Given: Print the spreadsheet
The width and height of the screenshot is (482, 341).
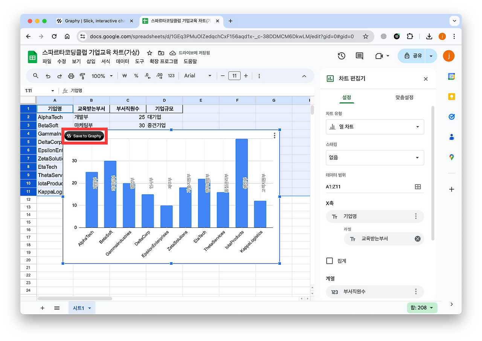Looking at the screenshot, I should click(x=71, y=76).
